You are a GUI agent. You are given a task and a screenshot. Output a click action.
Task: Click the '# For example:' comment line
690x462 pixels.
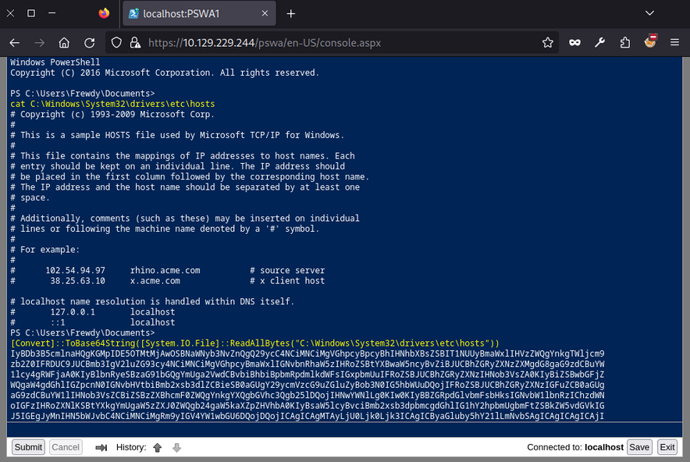[45, 250]
